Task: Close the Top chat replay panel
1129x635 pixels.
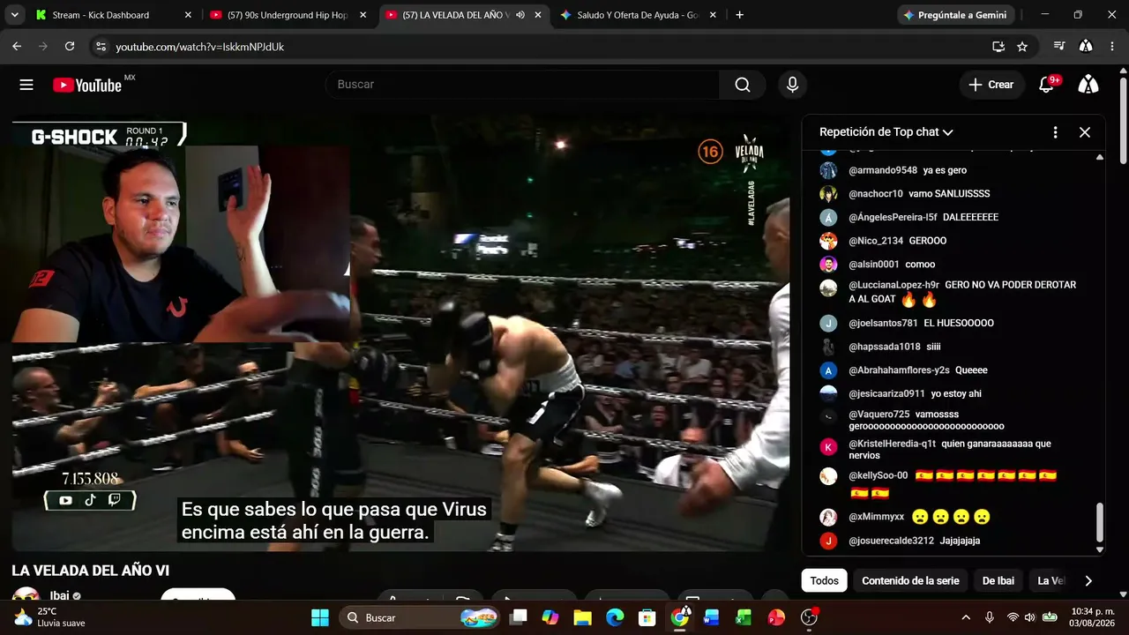Action: (1085, 132)
